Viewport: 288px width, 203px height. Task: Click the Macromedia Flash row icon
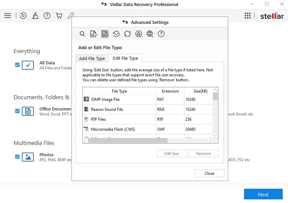tap(86, 129)
